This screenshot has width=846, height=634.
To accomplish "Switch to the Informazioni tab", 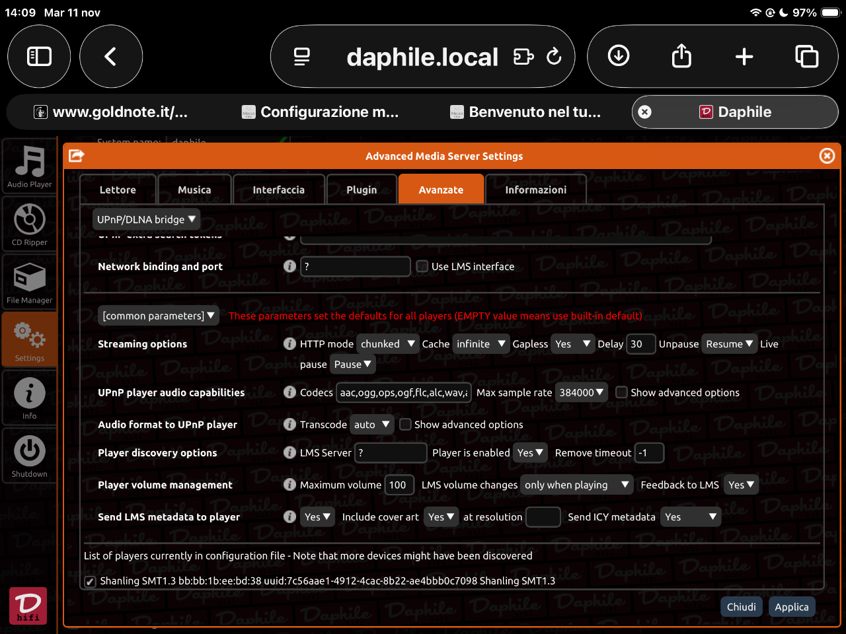I will (535, 190).
